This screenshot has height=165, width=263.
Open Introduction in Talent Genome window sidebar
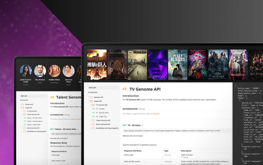point(24,100)
